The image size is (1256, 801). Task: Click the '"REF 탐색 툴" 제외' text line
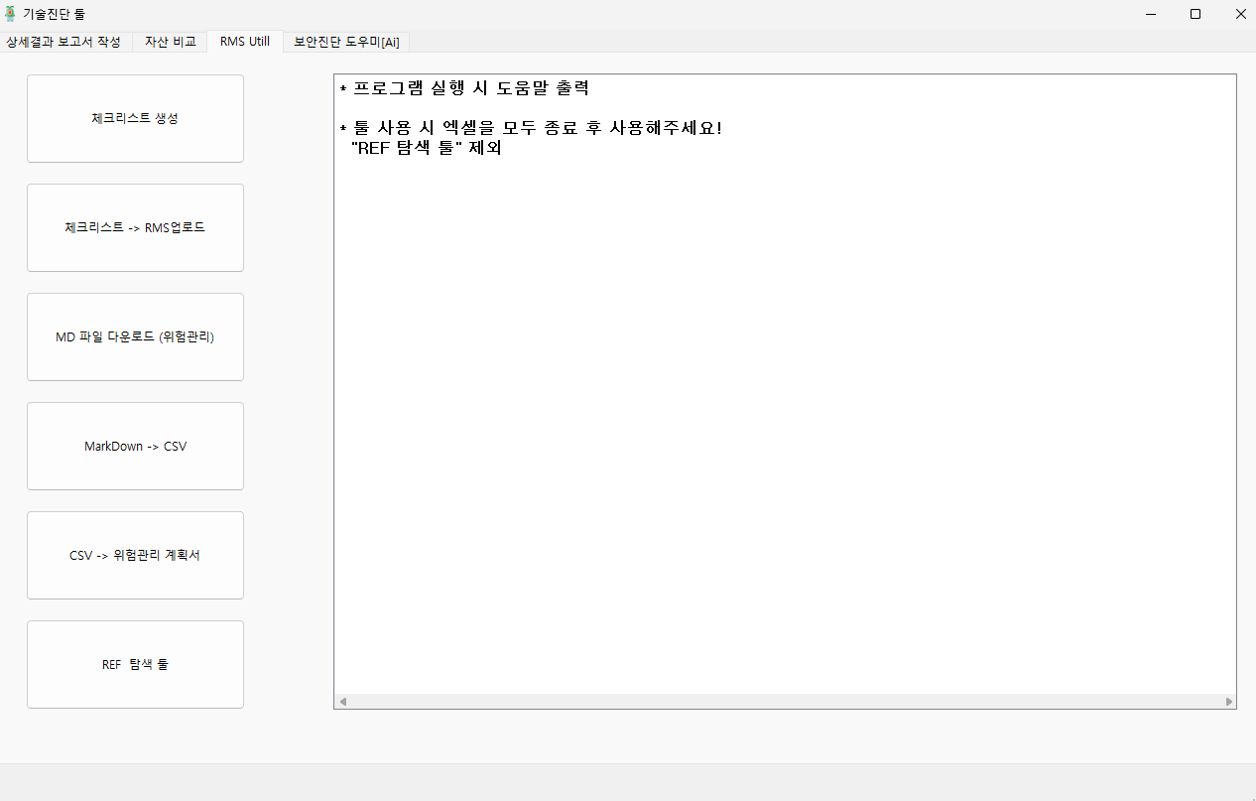tap(427, 150)
